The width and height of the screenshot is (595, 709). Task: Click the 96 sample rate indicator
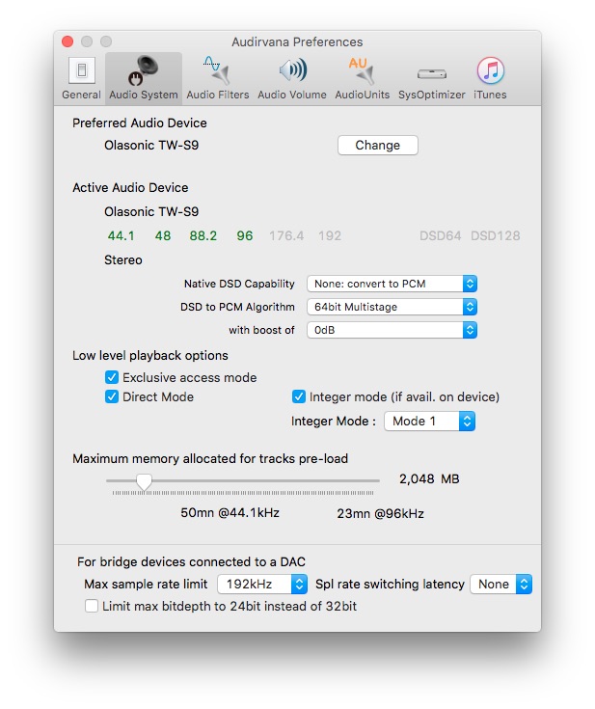(245, 235)
